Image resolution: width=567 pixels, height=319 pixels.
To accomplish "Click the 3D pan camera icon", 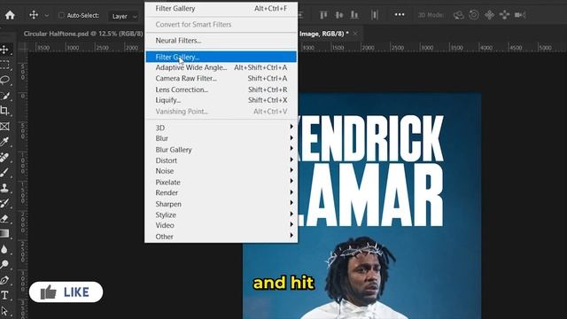I will click(x=489, y=15).
